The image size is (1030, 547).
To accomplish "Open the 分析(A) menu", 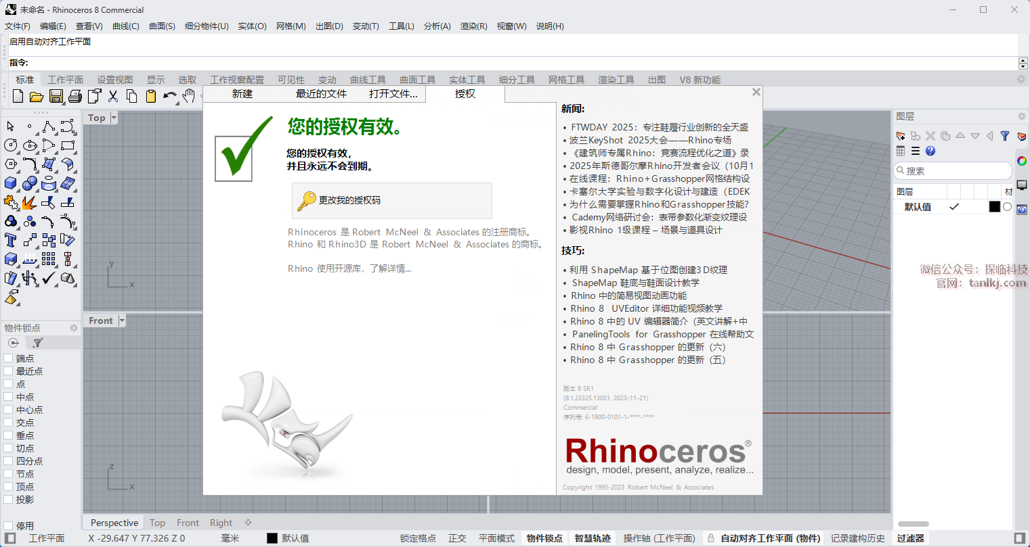I will click(x=437, y=26).
